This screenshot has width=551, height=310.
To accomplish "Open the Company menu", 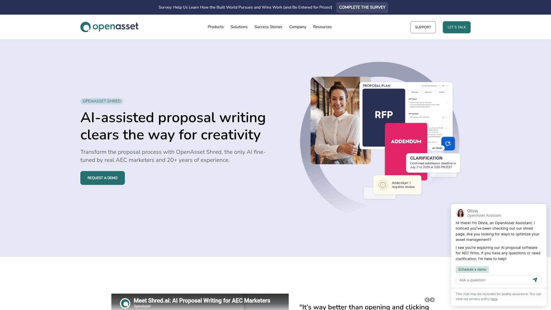I will click(x=298, y=27).
